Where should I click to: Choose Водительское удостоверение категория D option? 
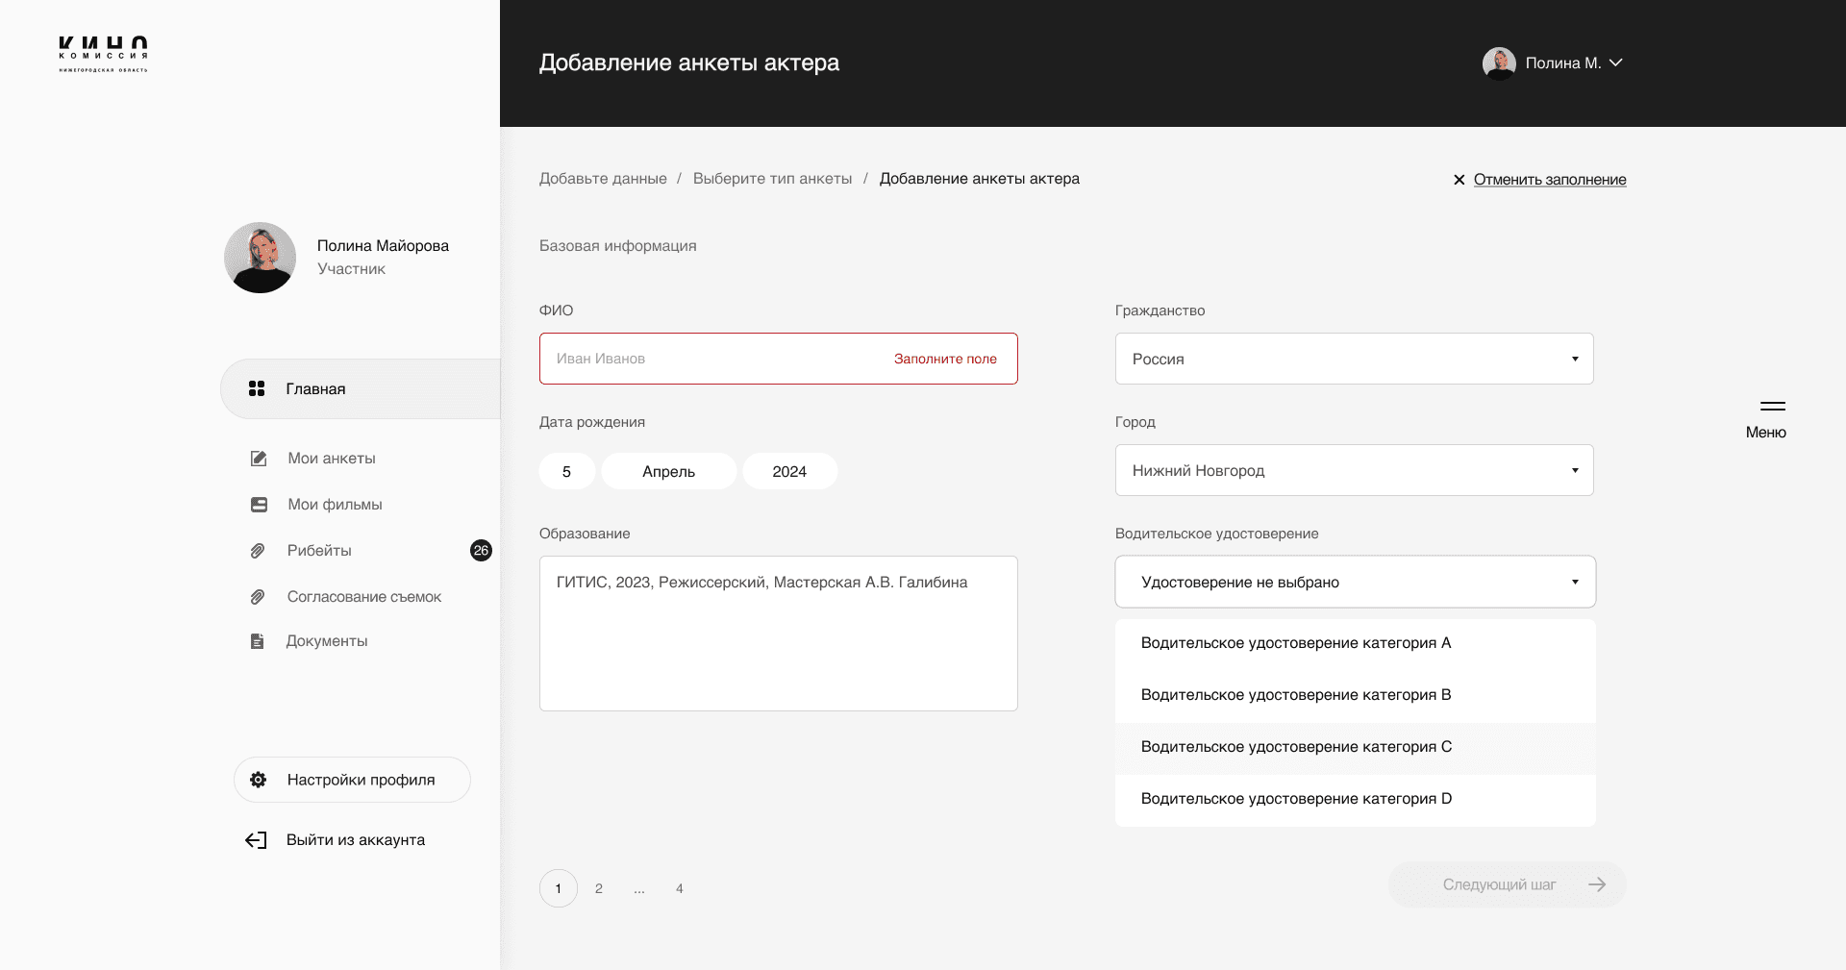(x=1295, y=799)
